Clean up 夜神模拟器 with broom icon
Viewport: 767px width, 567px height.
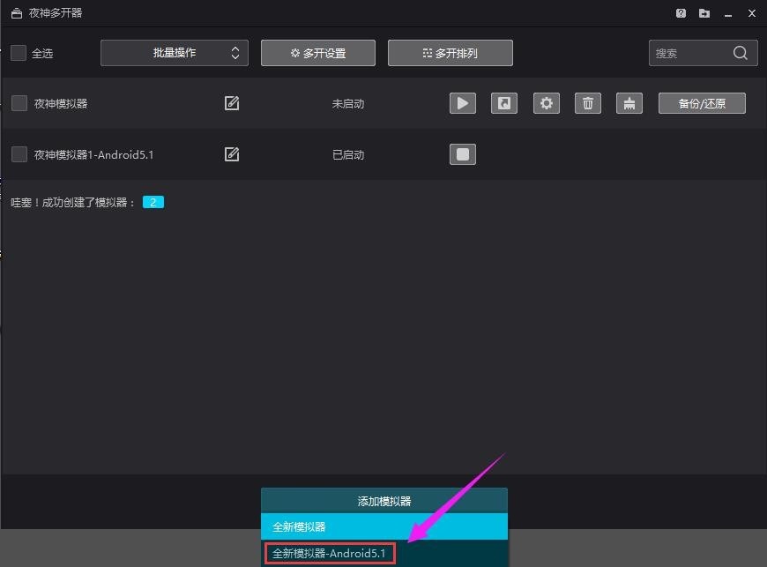[x=629, y=103]
